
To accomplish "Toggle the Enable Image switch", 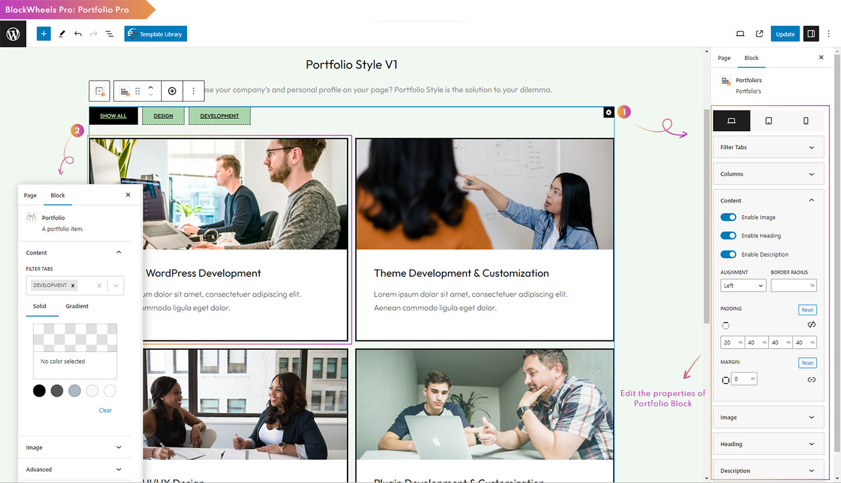I will coord(728,217).
